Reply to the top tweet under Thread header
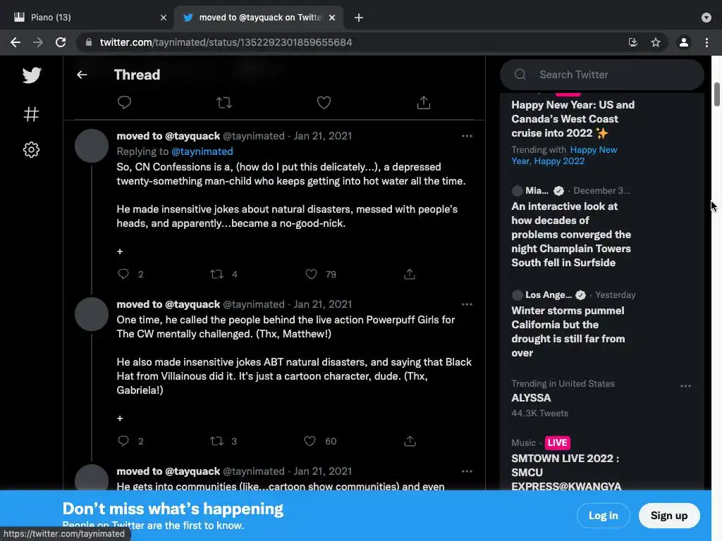 (x=124, y=102)
